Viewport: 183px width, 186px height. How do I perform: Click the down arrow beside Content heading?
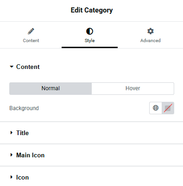point(12,67)
